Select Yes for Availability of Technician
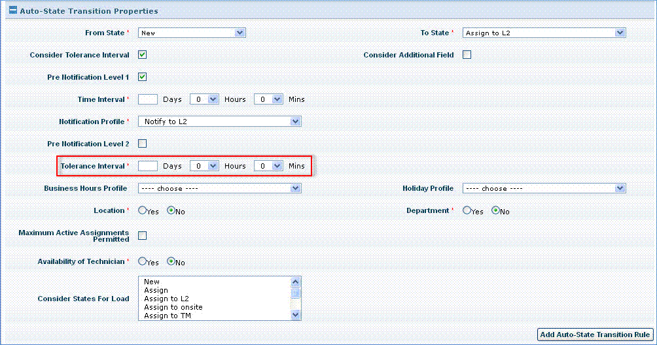 142,262
